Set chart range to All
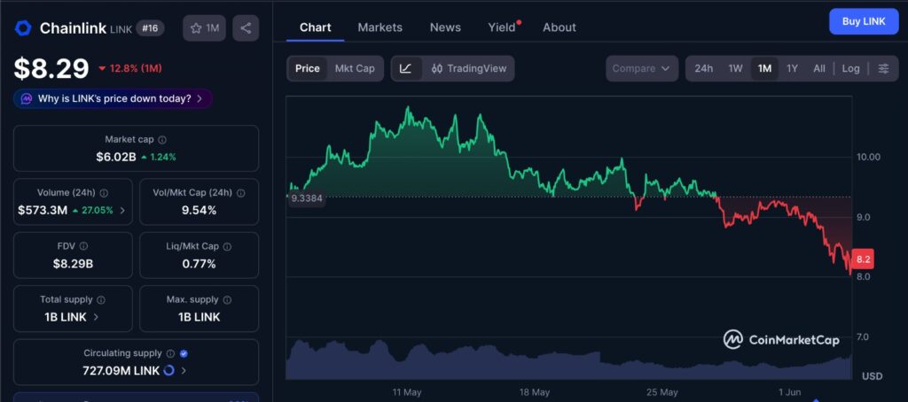908x402 pixels. click(x=818, y=68)
